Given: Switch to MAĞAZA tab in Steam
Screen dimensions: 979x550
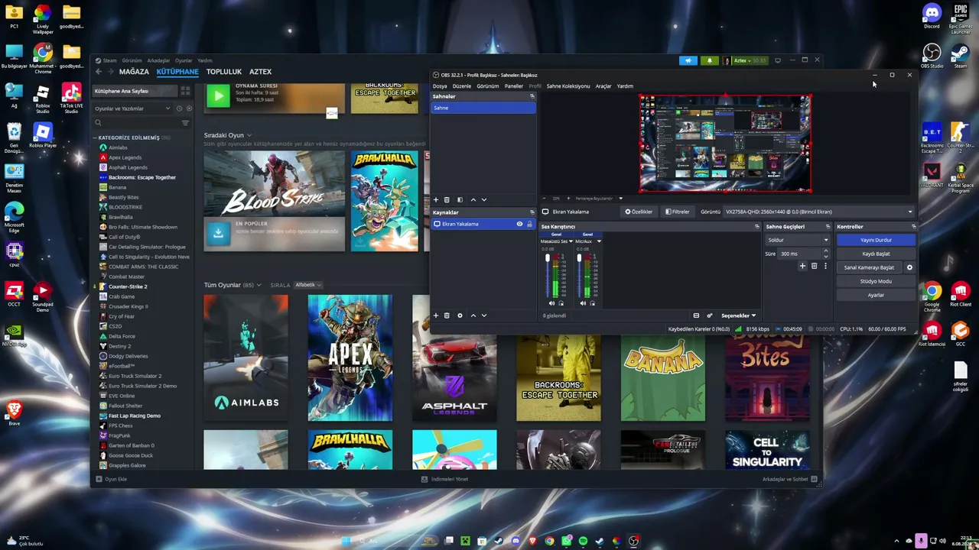Looking at the screenshot, I should point(134,72).
